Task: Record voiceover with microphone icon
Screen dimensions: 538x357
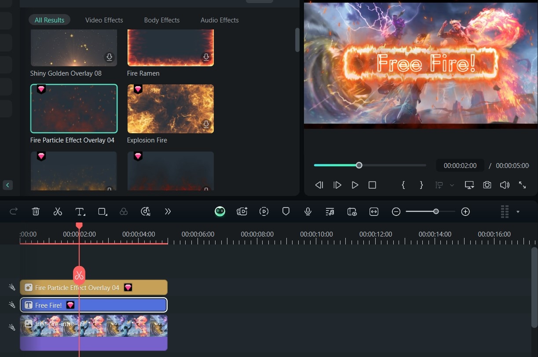Action: [x=308, y=211]
